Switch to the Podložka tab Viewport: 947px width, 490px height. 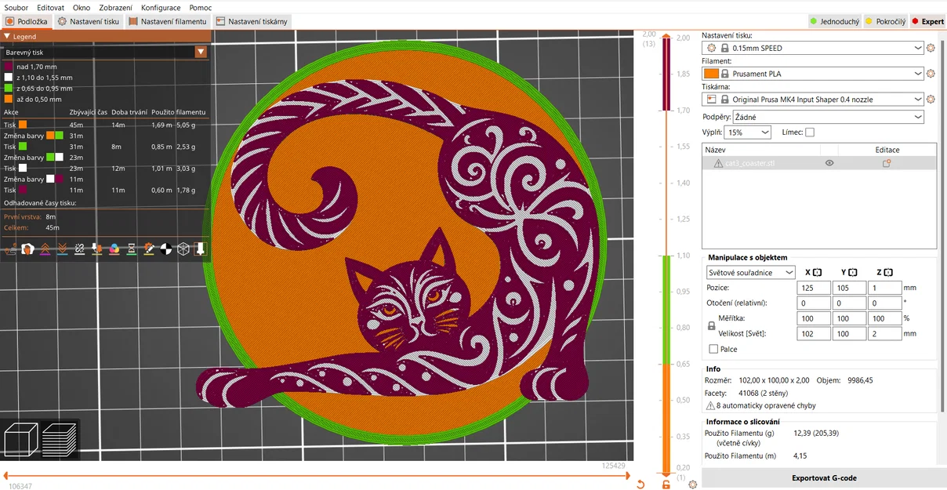[27, 21]
